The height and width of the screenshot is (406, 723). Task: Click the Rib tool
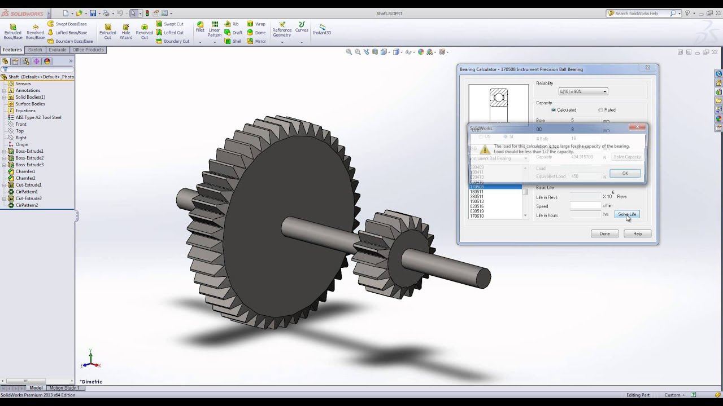232,24
